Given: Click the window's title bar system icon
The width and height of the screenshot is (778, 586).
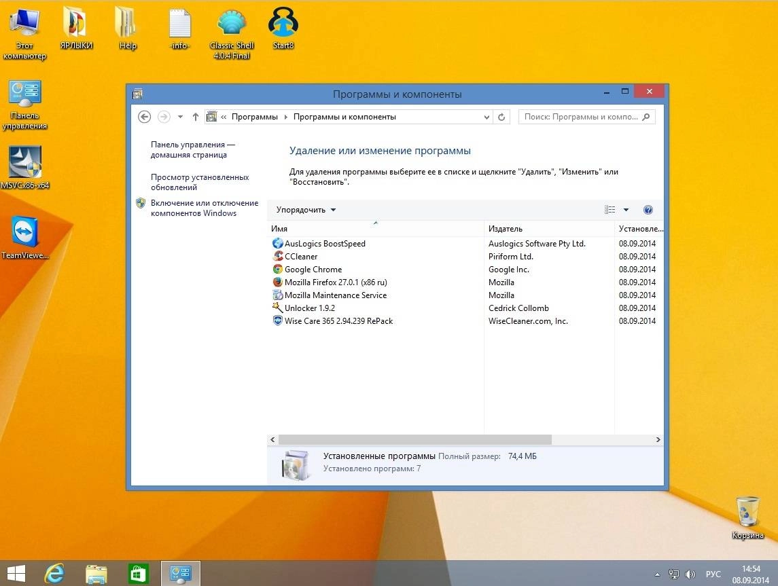Looking at the screenshot, I should [x=138, y=93].
